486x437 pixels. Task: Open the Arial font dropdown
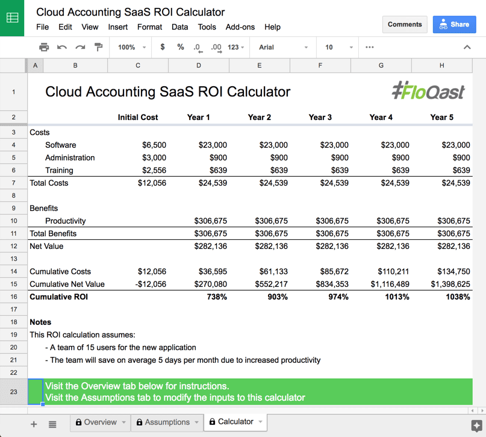click(282, 47)
